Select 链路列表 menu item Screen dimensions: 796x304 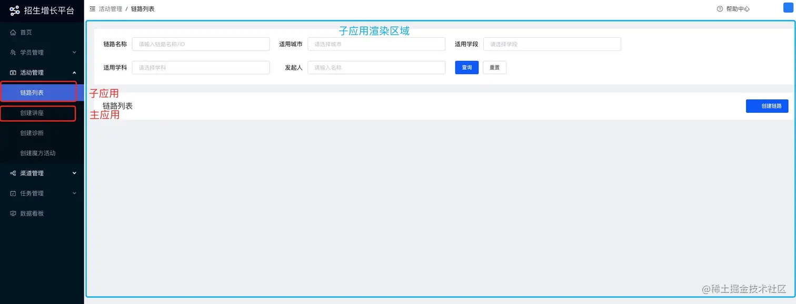(x=42, y=93)
